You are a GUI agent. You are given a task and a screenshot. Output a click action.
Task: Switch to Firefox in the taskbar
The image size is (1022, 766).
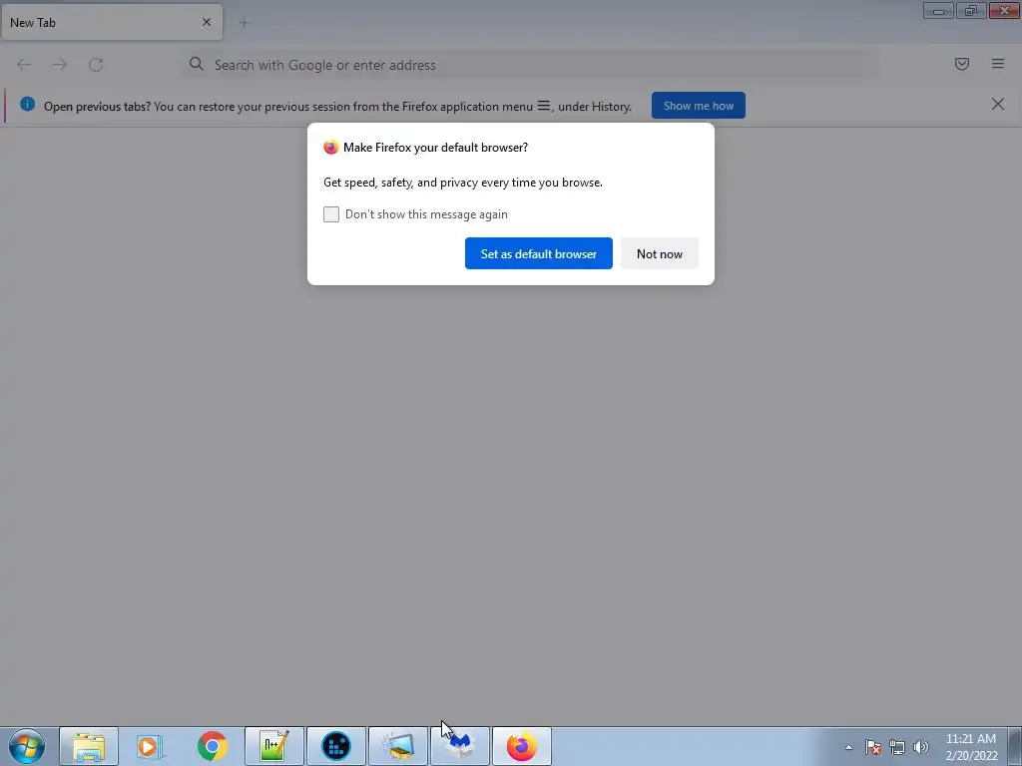click(x=521, y=746)
